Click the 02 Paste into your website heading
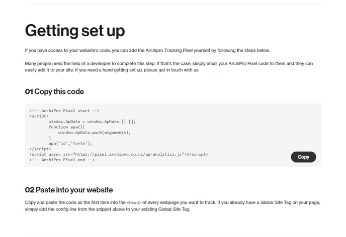 69,190
